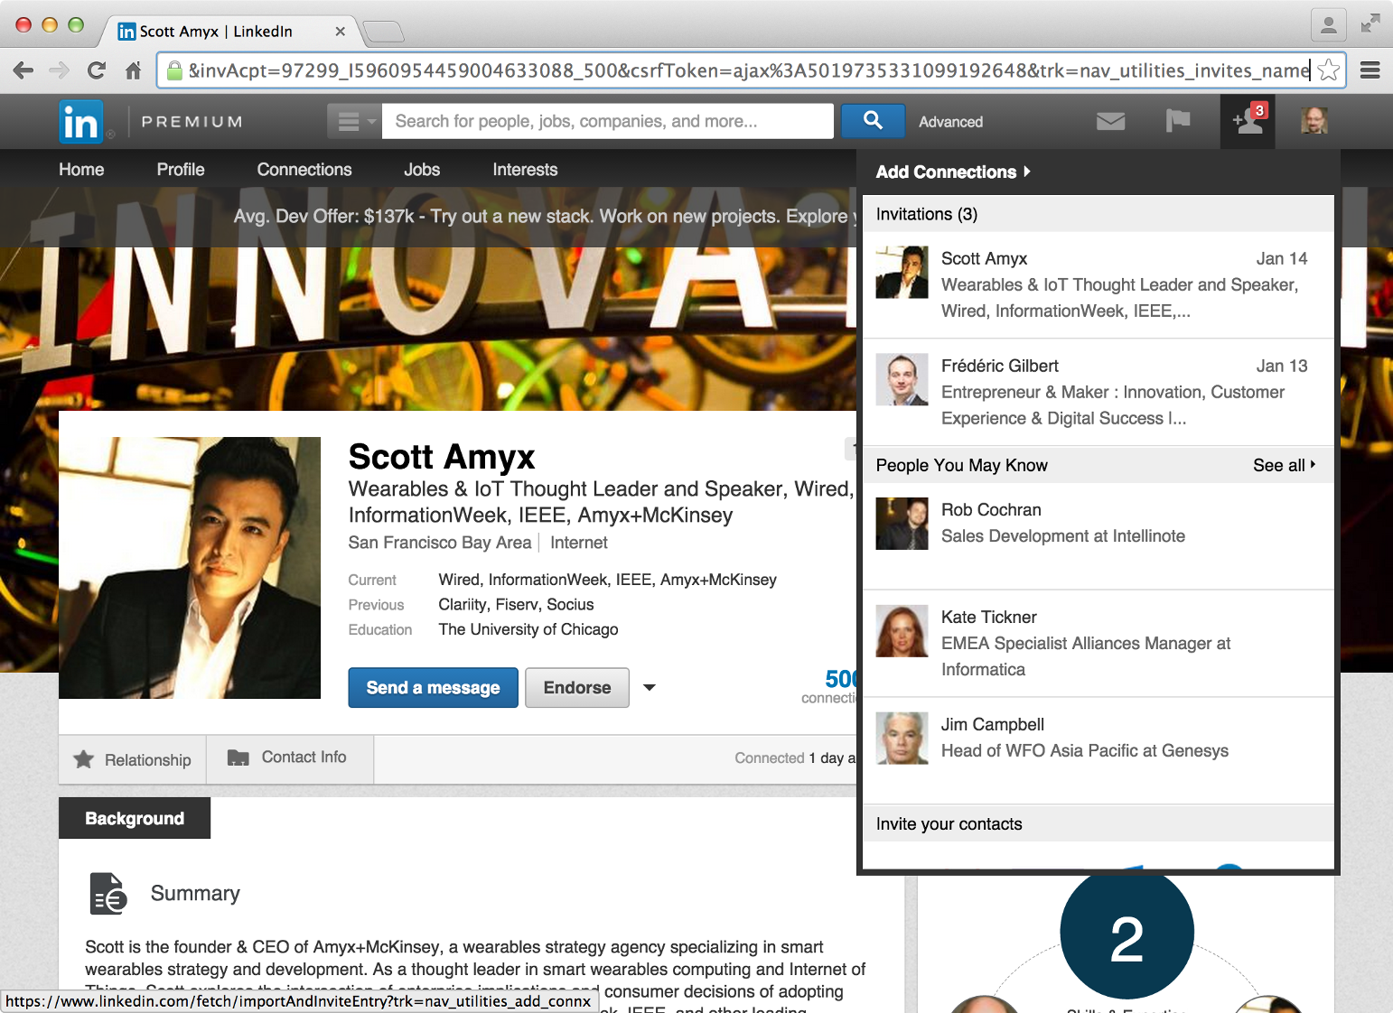
Task: Click the number 2 circle graphic
Action: click(x=1127, y=935)
